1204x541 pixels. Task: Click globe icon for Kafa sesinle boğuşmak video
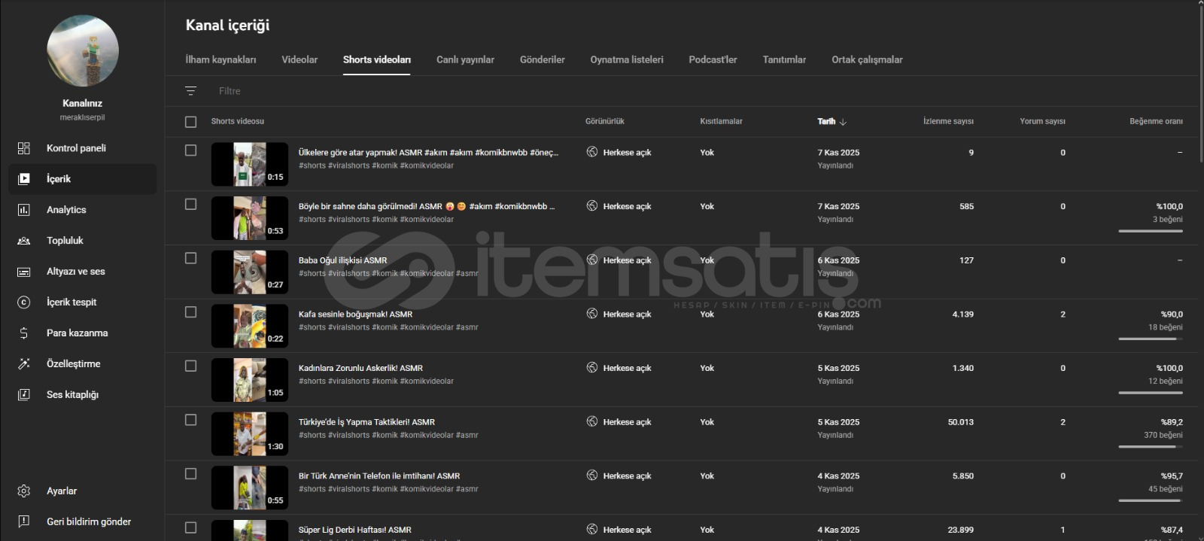(x=592, y=314)
